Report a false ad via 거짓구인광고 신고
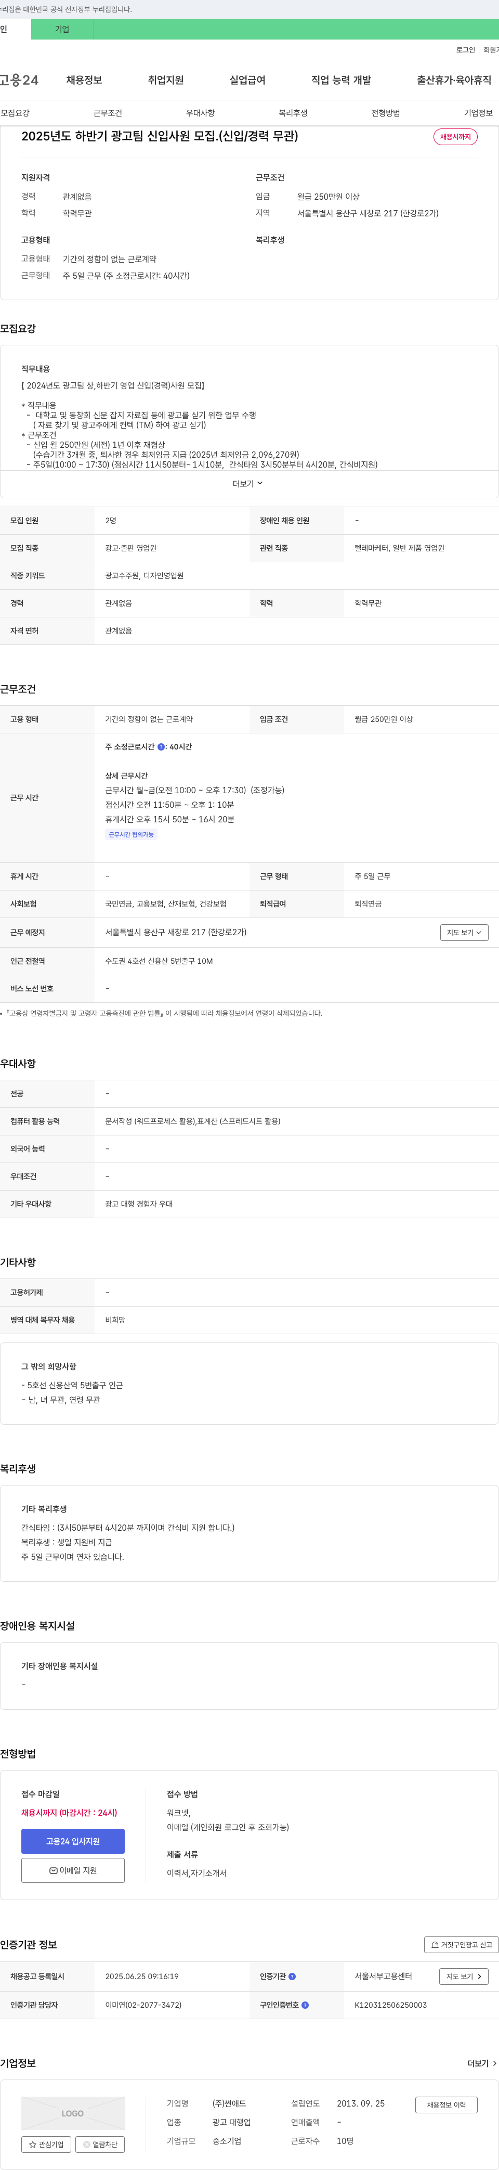The height and width of the screenshot is (2170, 499). (461, 1944)
